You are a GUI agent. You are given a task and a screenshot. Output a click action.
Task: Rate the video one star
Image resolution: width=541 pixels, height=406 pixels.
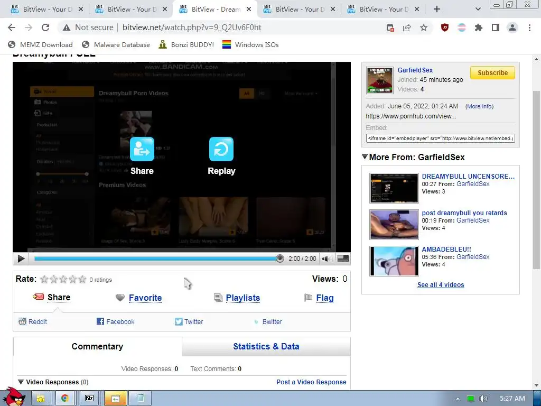[44, 279]
